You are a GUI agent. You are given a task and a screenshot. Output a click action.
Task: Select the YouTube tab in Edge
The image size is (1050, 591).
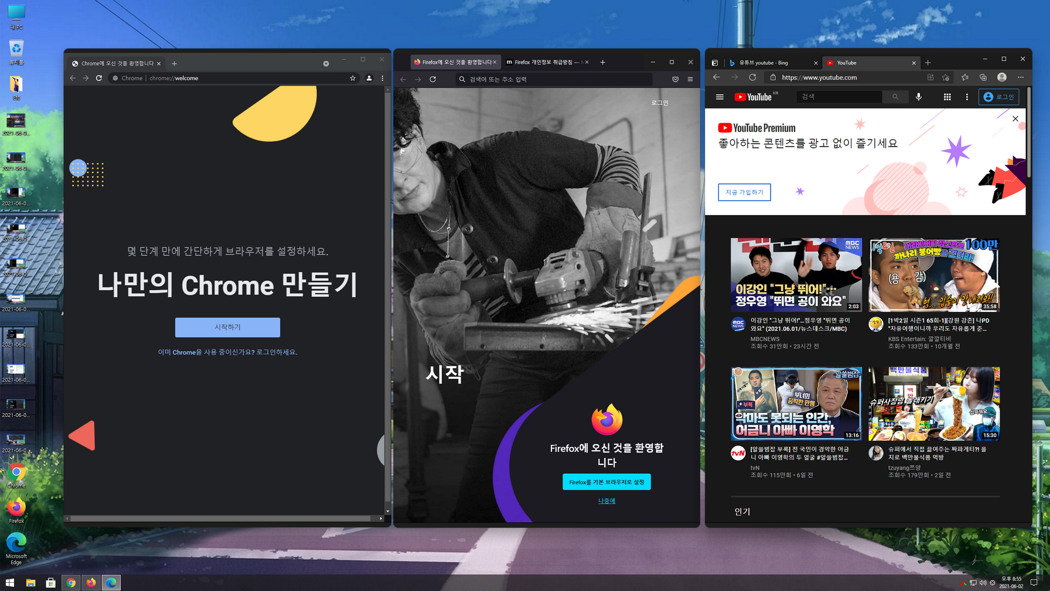click(x=870, y=63)
